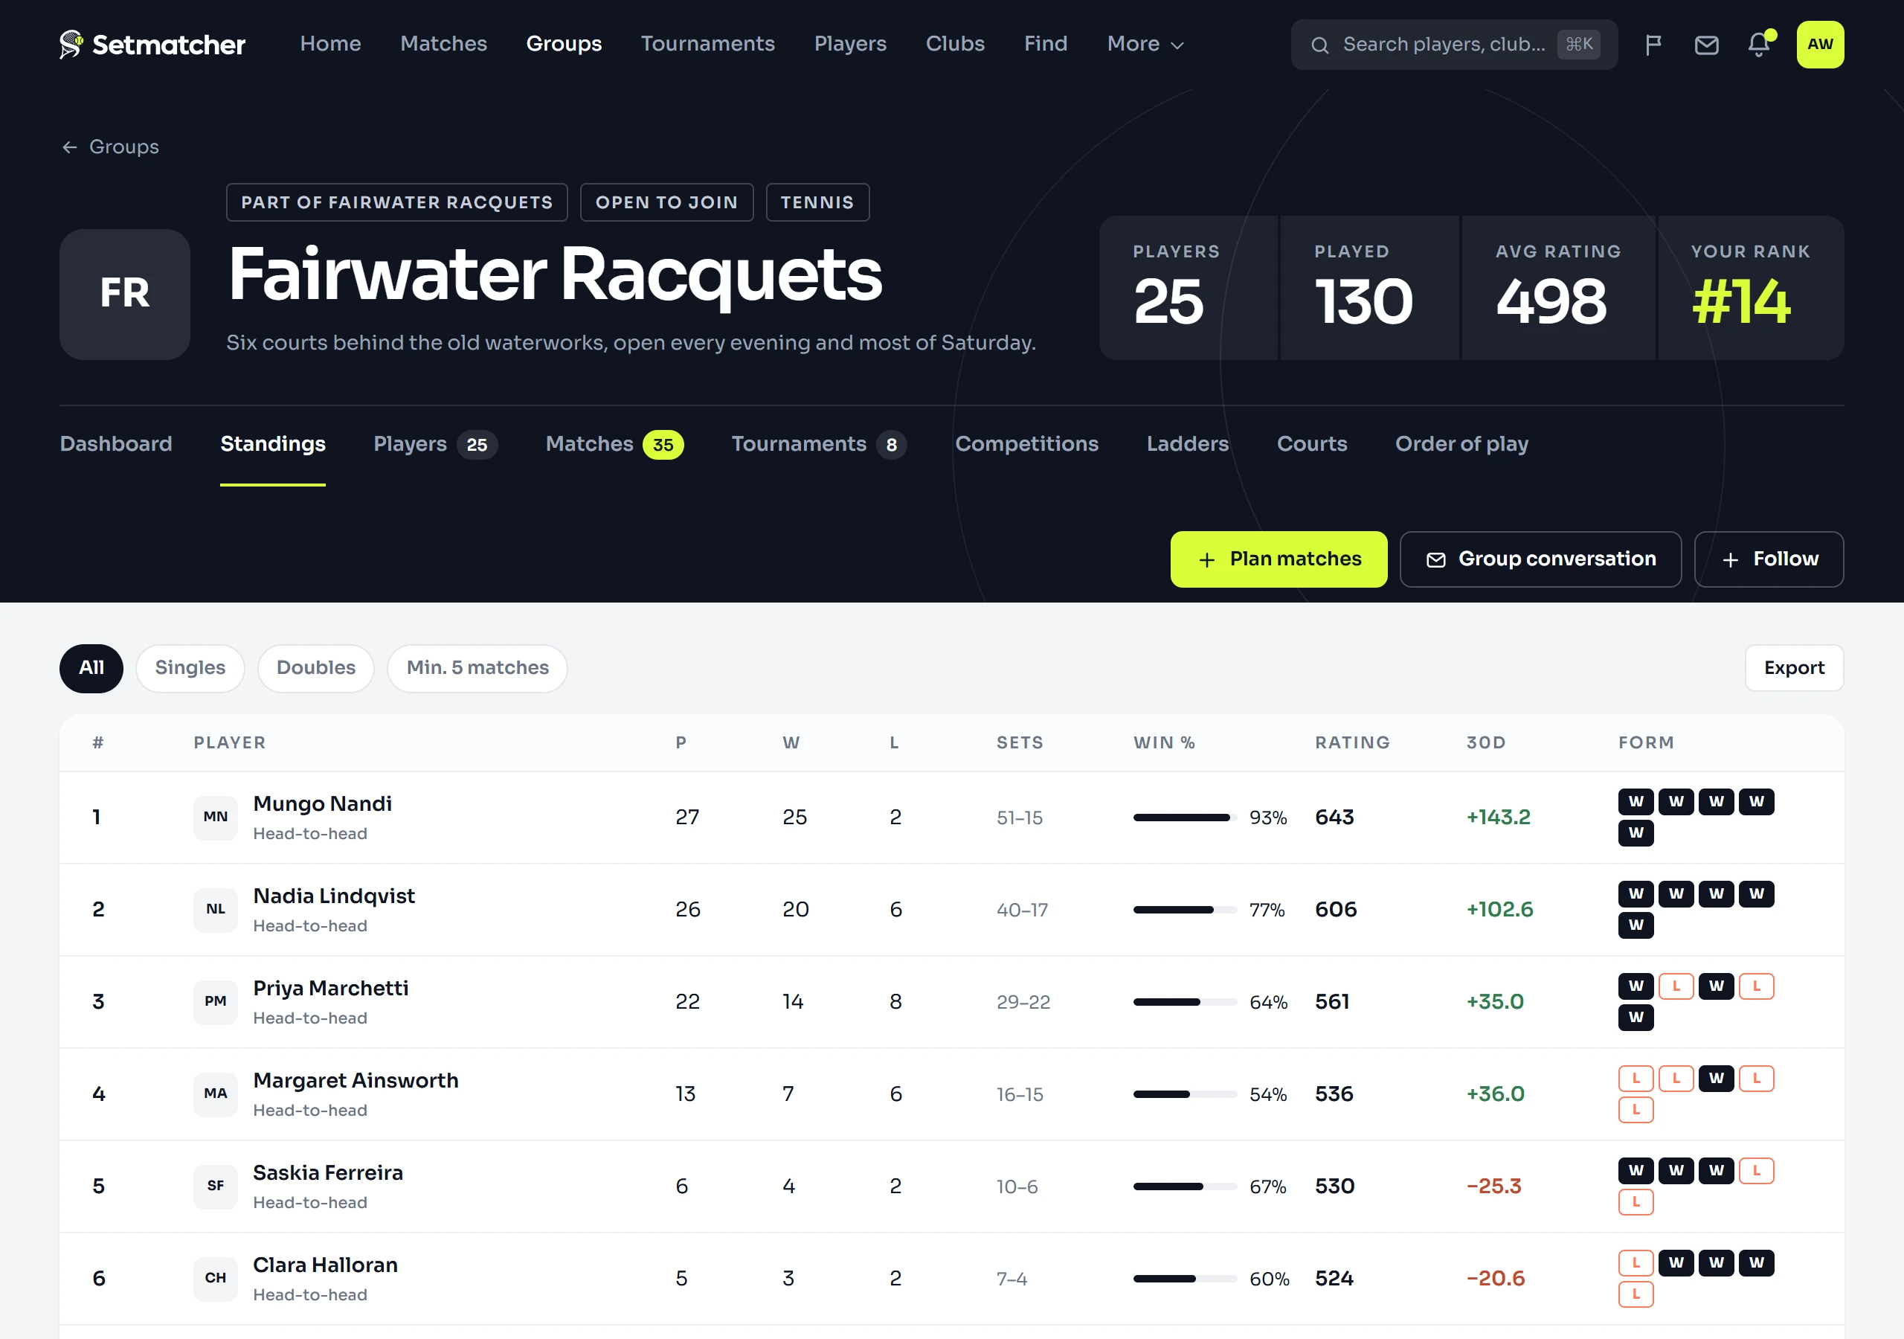Image resolution: width=1904 pixels, height=1339 pixels.
Task: Click Priya Marchetti's PM avatar
Action: coord(216,1001)
